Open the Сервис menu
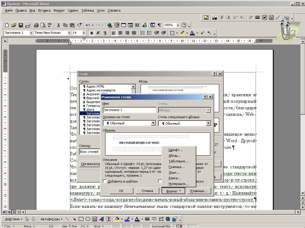 tap(73, 10)
